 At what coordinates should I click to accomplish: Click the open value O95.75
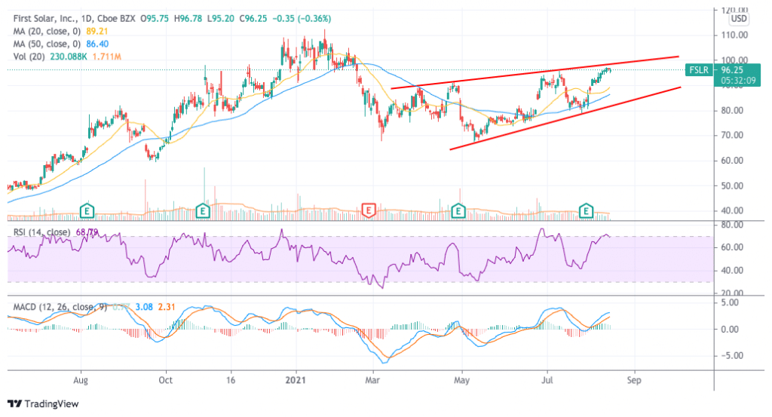coord(155,19)
